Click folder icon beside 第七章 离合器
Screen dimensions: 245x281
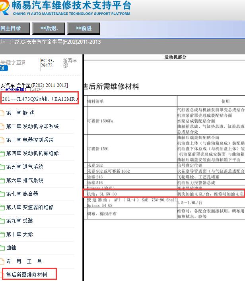point(2,194)
